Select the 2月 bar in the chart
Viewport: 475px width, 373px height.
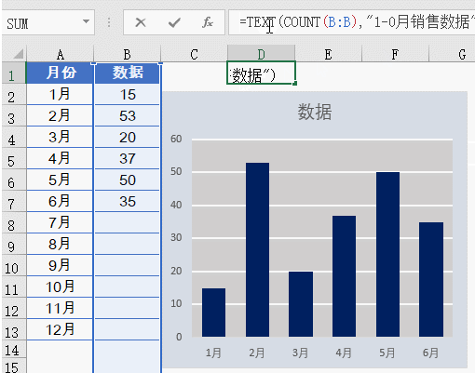(257, 249)
